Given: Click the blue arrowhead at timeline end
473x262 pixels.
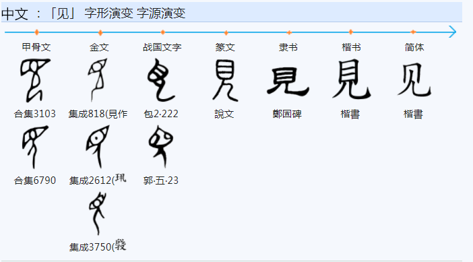Looking at the screenshot, I should (x=452, y=32).
